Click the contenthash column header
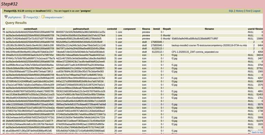Viewport: 265px width, 135px height. (30, 29)
